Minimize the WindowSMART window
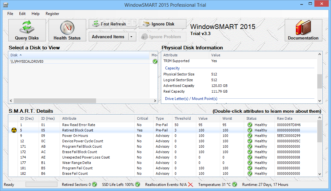 (x=302, y=4)
